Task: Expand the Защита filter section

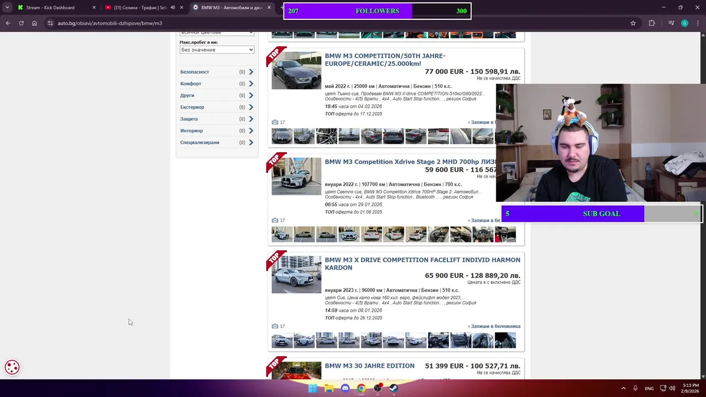Action: 217,119
